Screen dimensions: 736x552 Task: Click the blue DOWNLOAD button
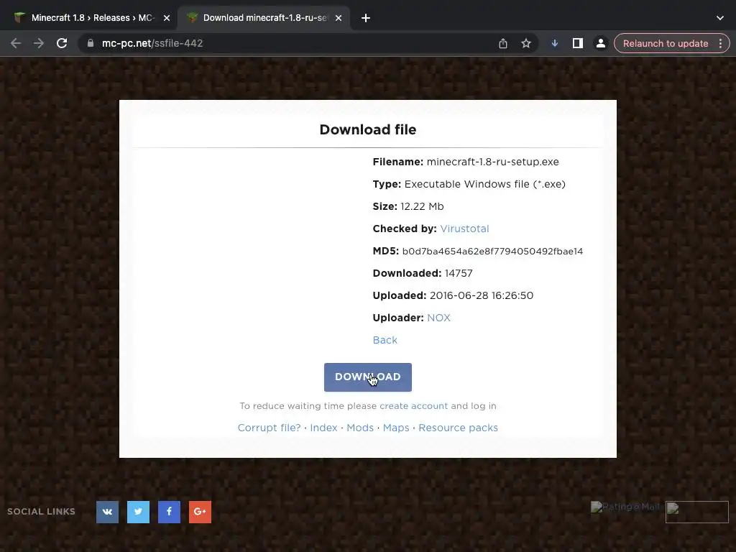coord(367,377)
